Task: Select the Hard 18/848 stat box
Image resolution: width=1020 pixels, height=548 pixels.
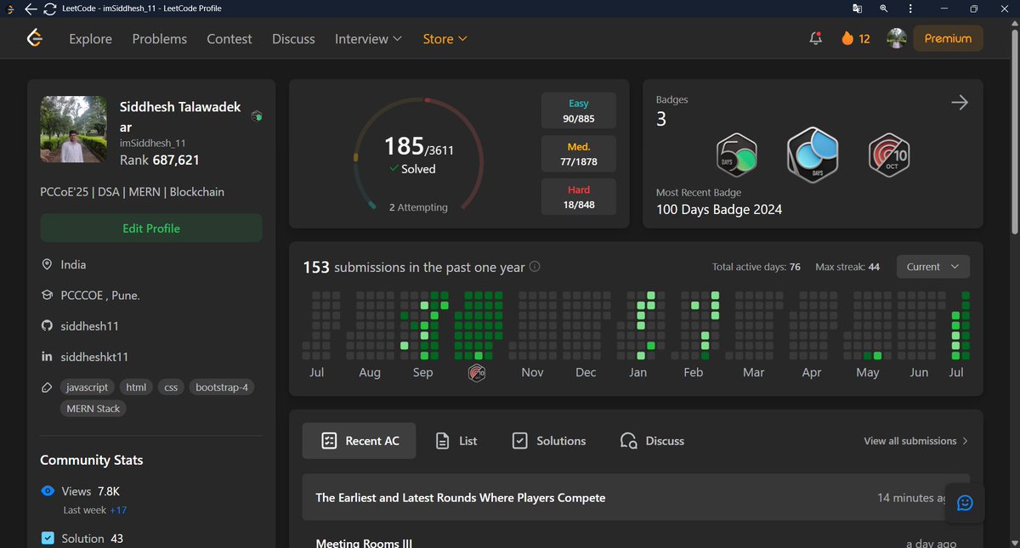Action: 579,197
